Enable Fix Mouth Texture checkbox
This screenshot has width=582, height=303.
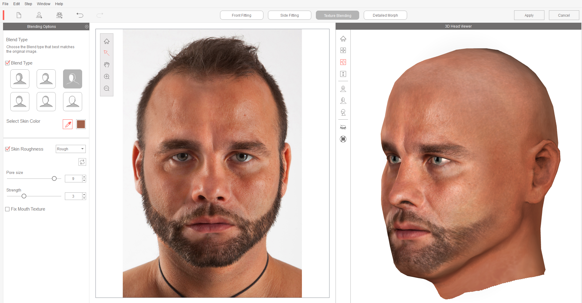[x=8, y=209]
